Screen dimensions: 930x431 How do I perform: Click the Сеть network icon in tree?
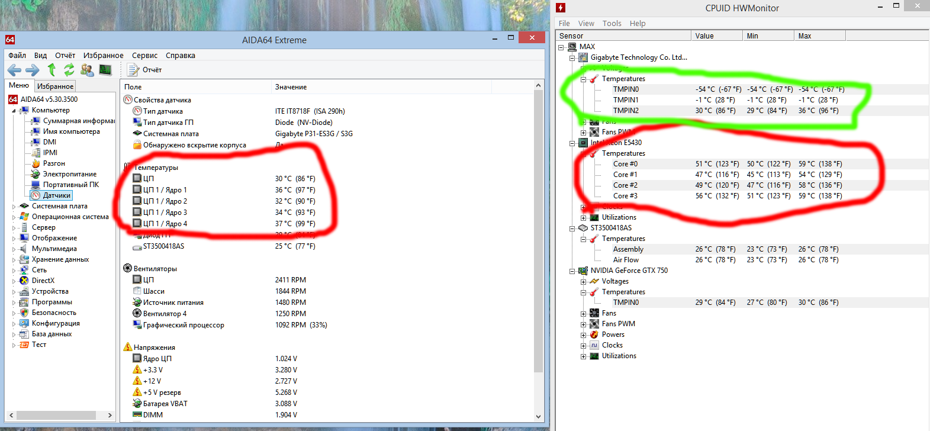pyautogui.click(x=24, y=270)
